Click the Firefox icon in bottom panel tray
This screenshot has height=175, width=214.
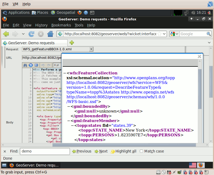(x=201, y=165)
